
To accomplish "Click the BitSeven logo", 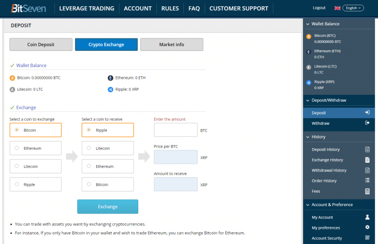I will point(28,8).
